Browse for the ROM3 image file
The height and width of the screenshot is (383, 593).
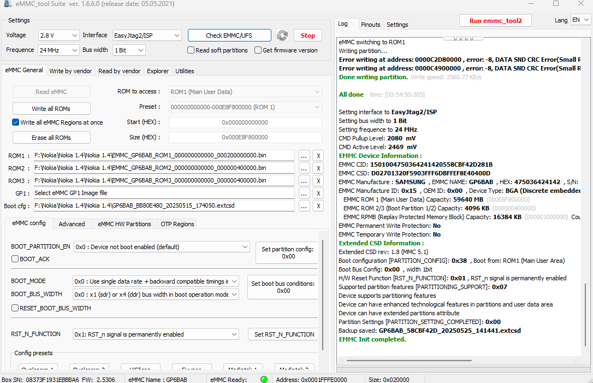coord(304,181)
